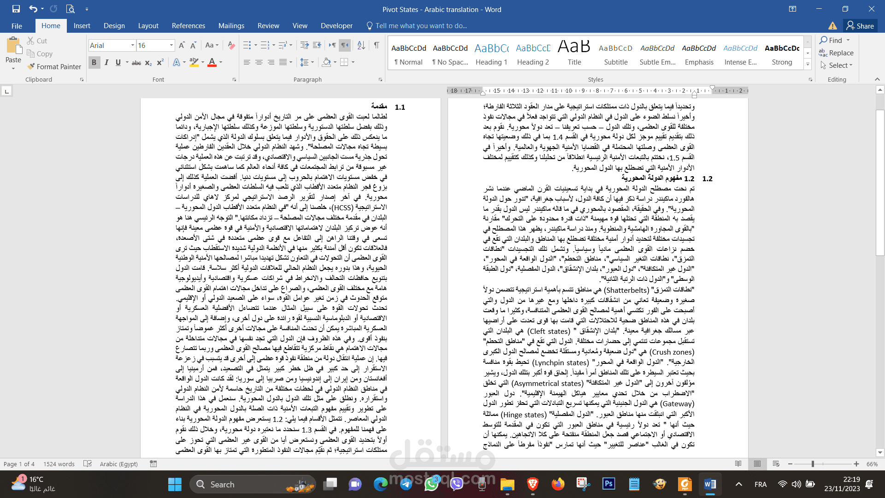
Task: Open Read Mode view in the status bar
Action: coord(738,464)
